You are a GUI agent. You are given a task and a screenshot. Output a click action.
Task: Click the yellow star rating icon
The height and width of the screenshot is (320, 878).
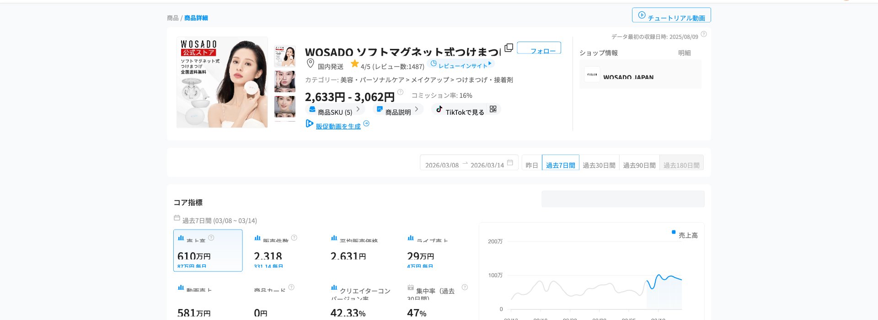(354, 64)
